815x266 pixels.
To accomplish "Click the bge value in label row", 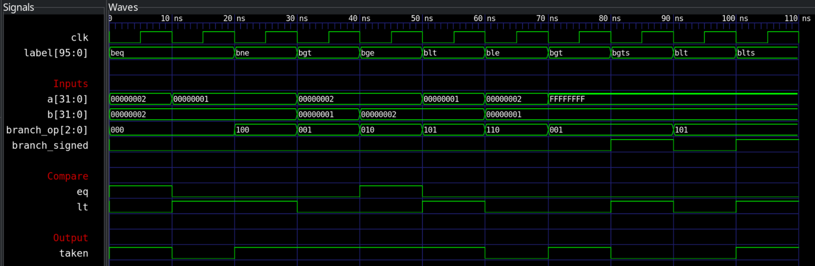I will [368, 53].
